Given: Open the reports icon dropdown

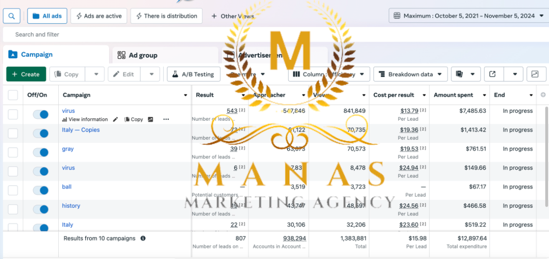Looking at the screenshot, I should point(465,74).
